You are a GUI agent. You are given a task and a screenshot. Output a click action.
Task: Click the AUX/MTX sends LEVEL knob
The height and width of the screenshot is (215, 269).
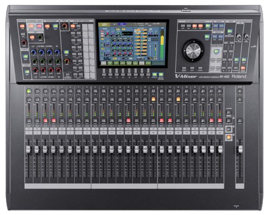tap(67, 61)
